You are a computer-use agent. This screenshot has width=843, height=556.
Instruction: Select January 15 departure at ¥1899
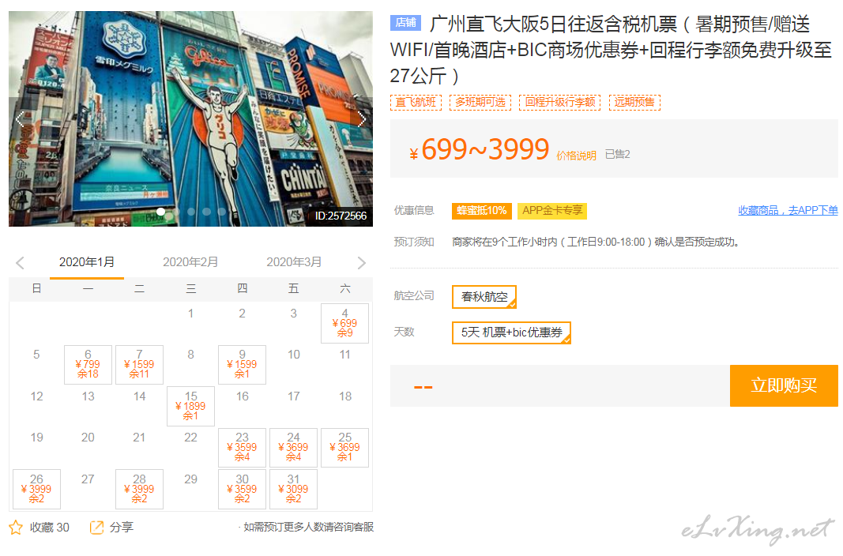coord(191,406)
